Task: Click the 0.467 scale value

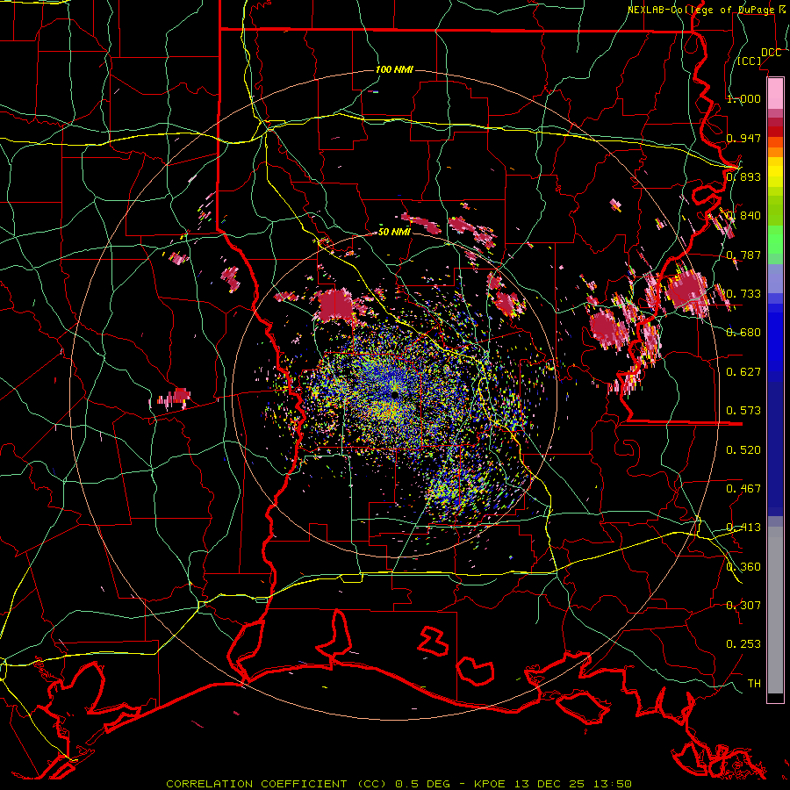Action: pos(743,489)
